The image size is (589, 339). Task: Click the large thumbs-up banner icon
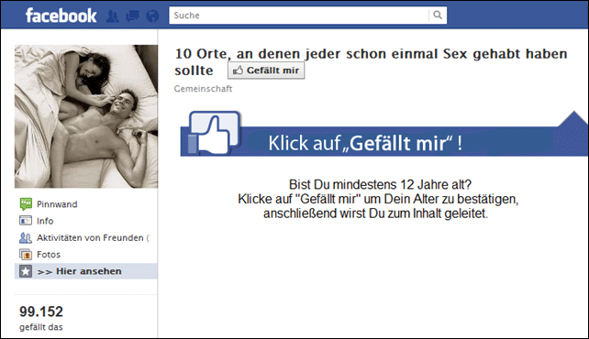tap(214, 133)
